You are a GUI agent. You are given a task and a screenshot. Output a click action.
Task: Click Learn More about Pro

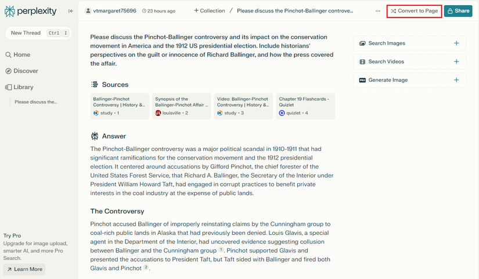click(24, 269)
